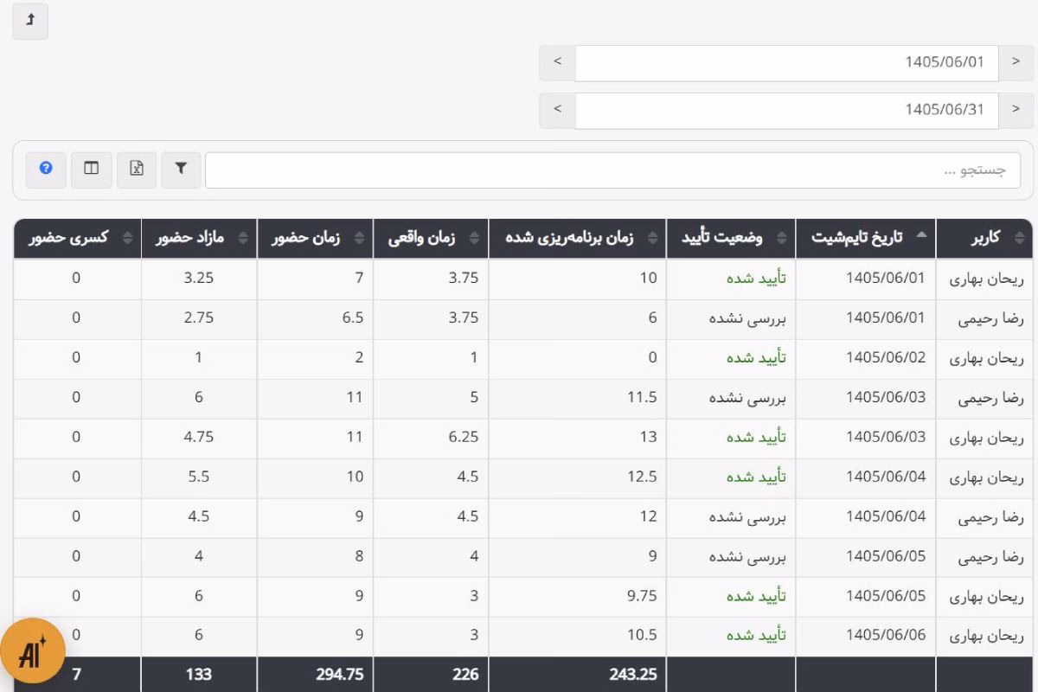Image resolution: width=1038 pixels, height=692 pixels.
Task: Select ریحان بهاری in the 1405/06/01 row
Action: (986, 279)
